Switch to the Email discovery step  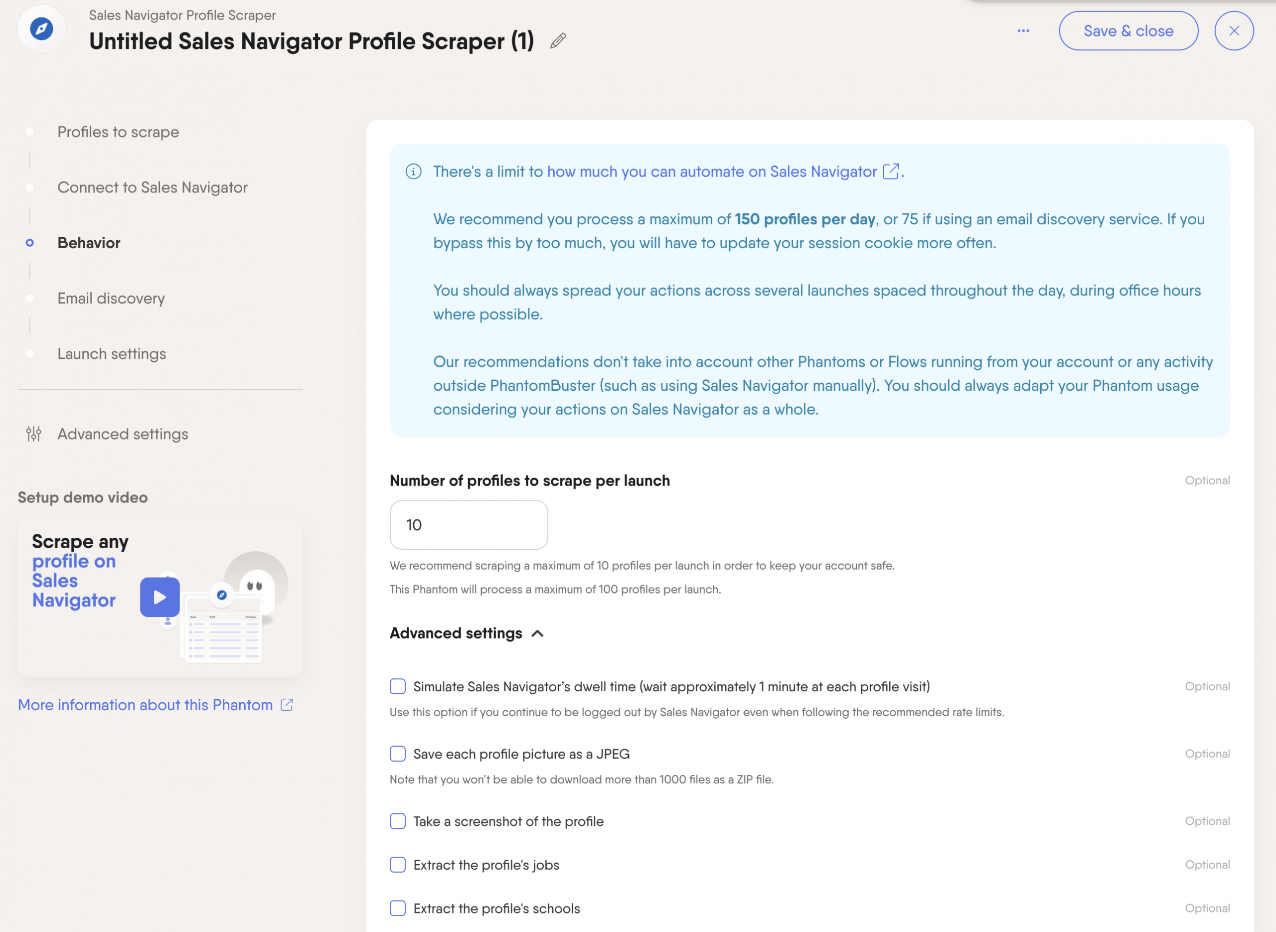(x=111, y=298)
